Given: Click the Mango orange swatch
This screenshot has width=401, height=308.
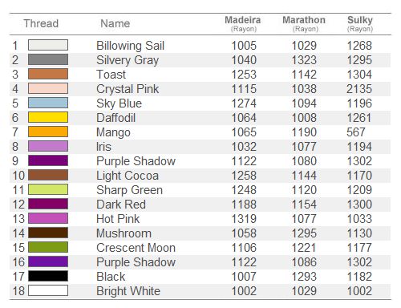Looking at the screenshot, I should click(48, 132).
